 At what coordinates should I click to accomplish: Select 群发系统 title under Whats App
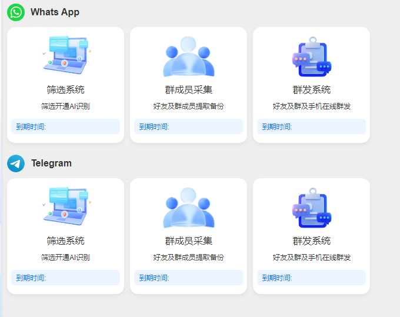tap(312, 90)
